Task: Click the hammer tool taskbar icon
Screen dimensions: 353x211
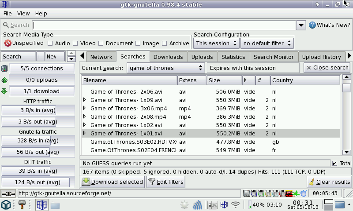Action: [22, 205]
